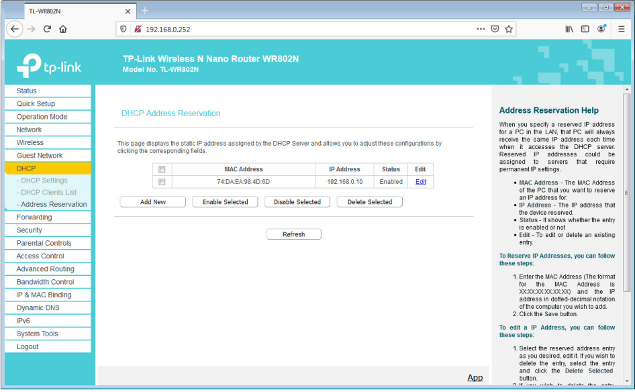
Task: Open the IPv6 menu item
Action: click(48, 321)
